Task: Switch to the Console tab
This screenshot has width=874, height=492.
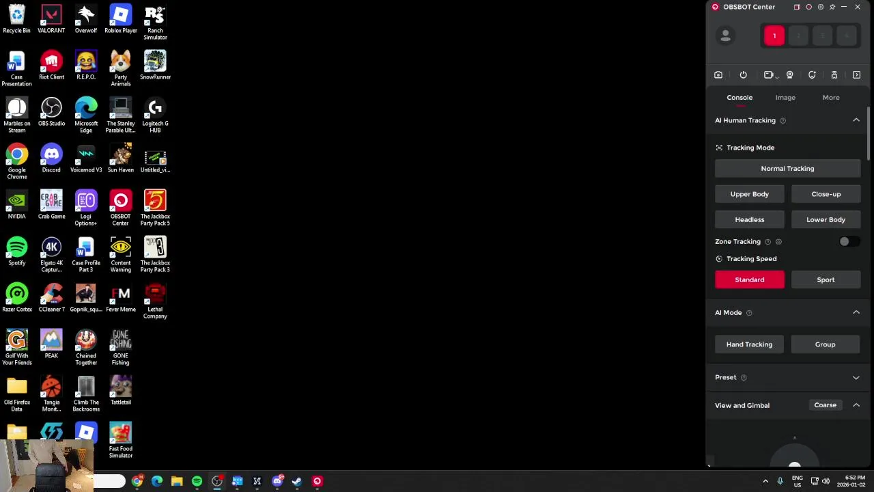Action: point(739,98)
